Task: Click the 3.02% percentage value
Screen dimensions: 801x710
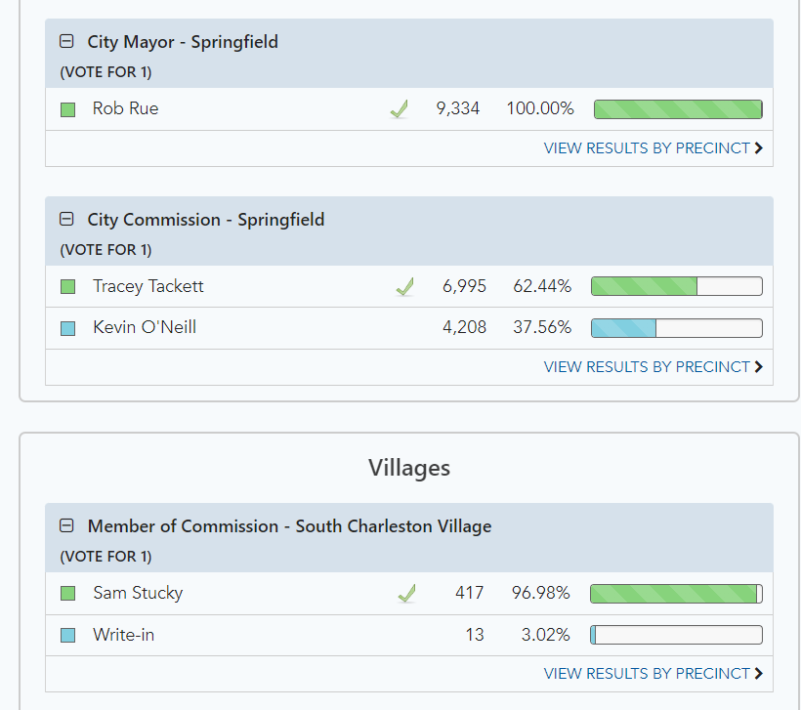Action: (x=546, y=635)
